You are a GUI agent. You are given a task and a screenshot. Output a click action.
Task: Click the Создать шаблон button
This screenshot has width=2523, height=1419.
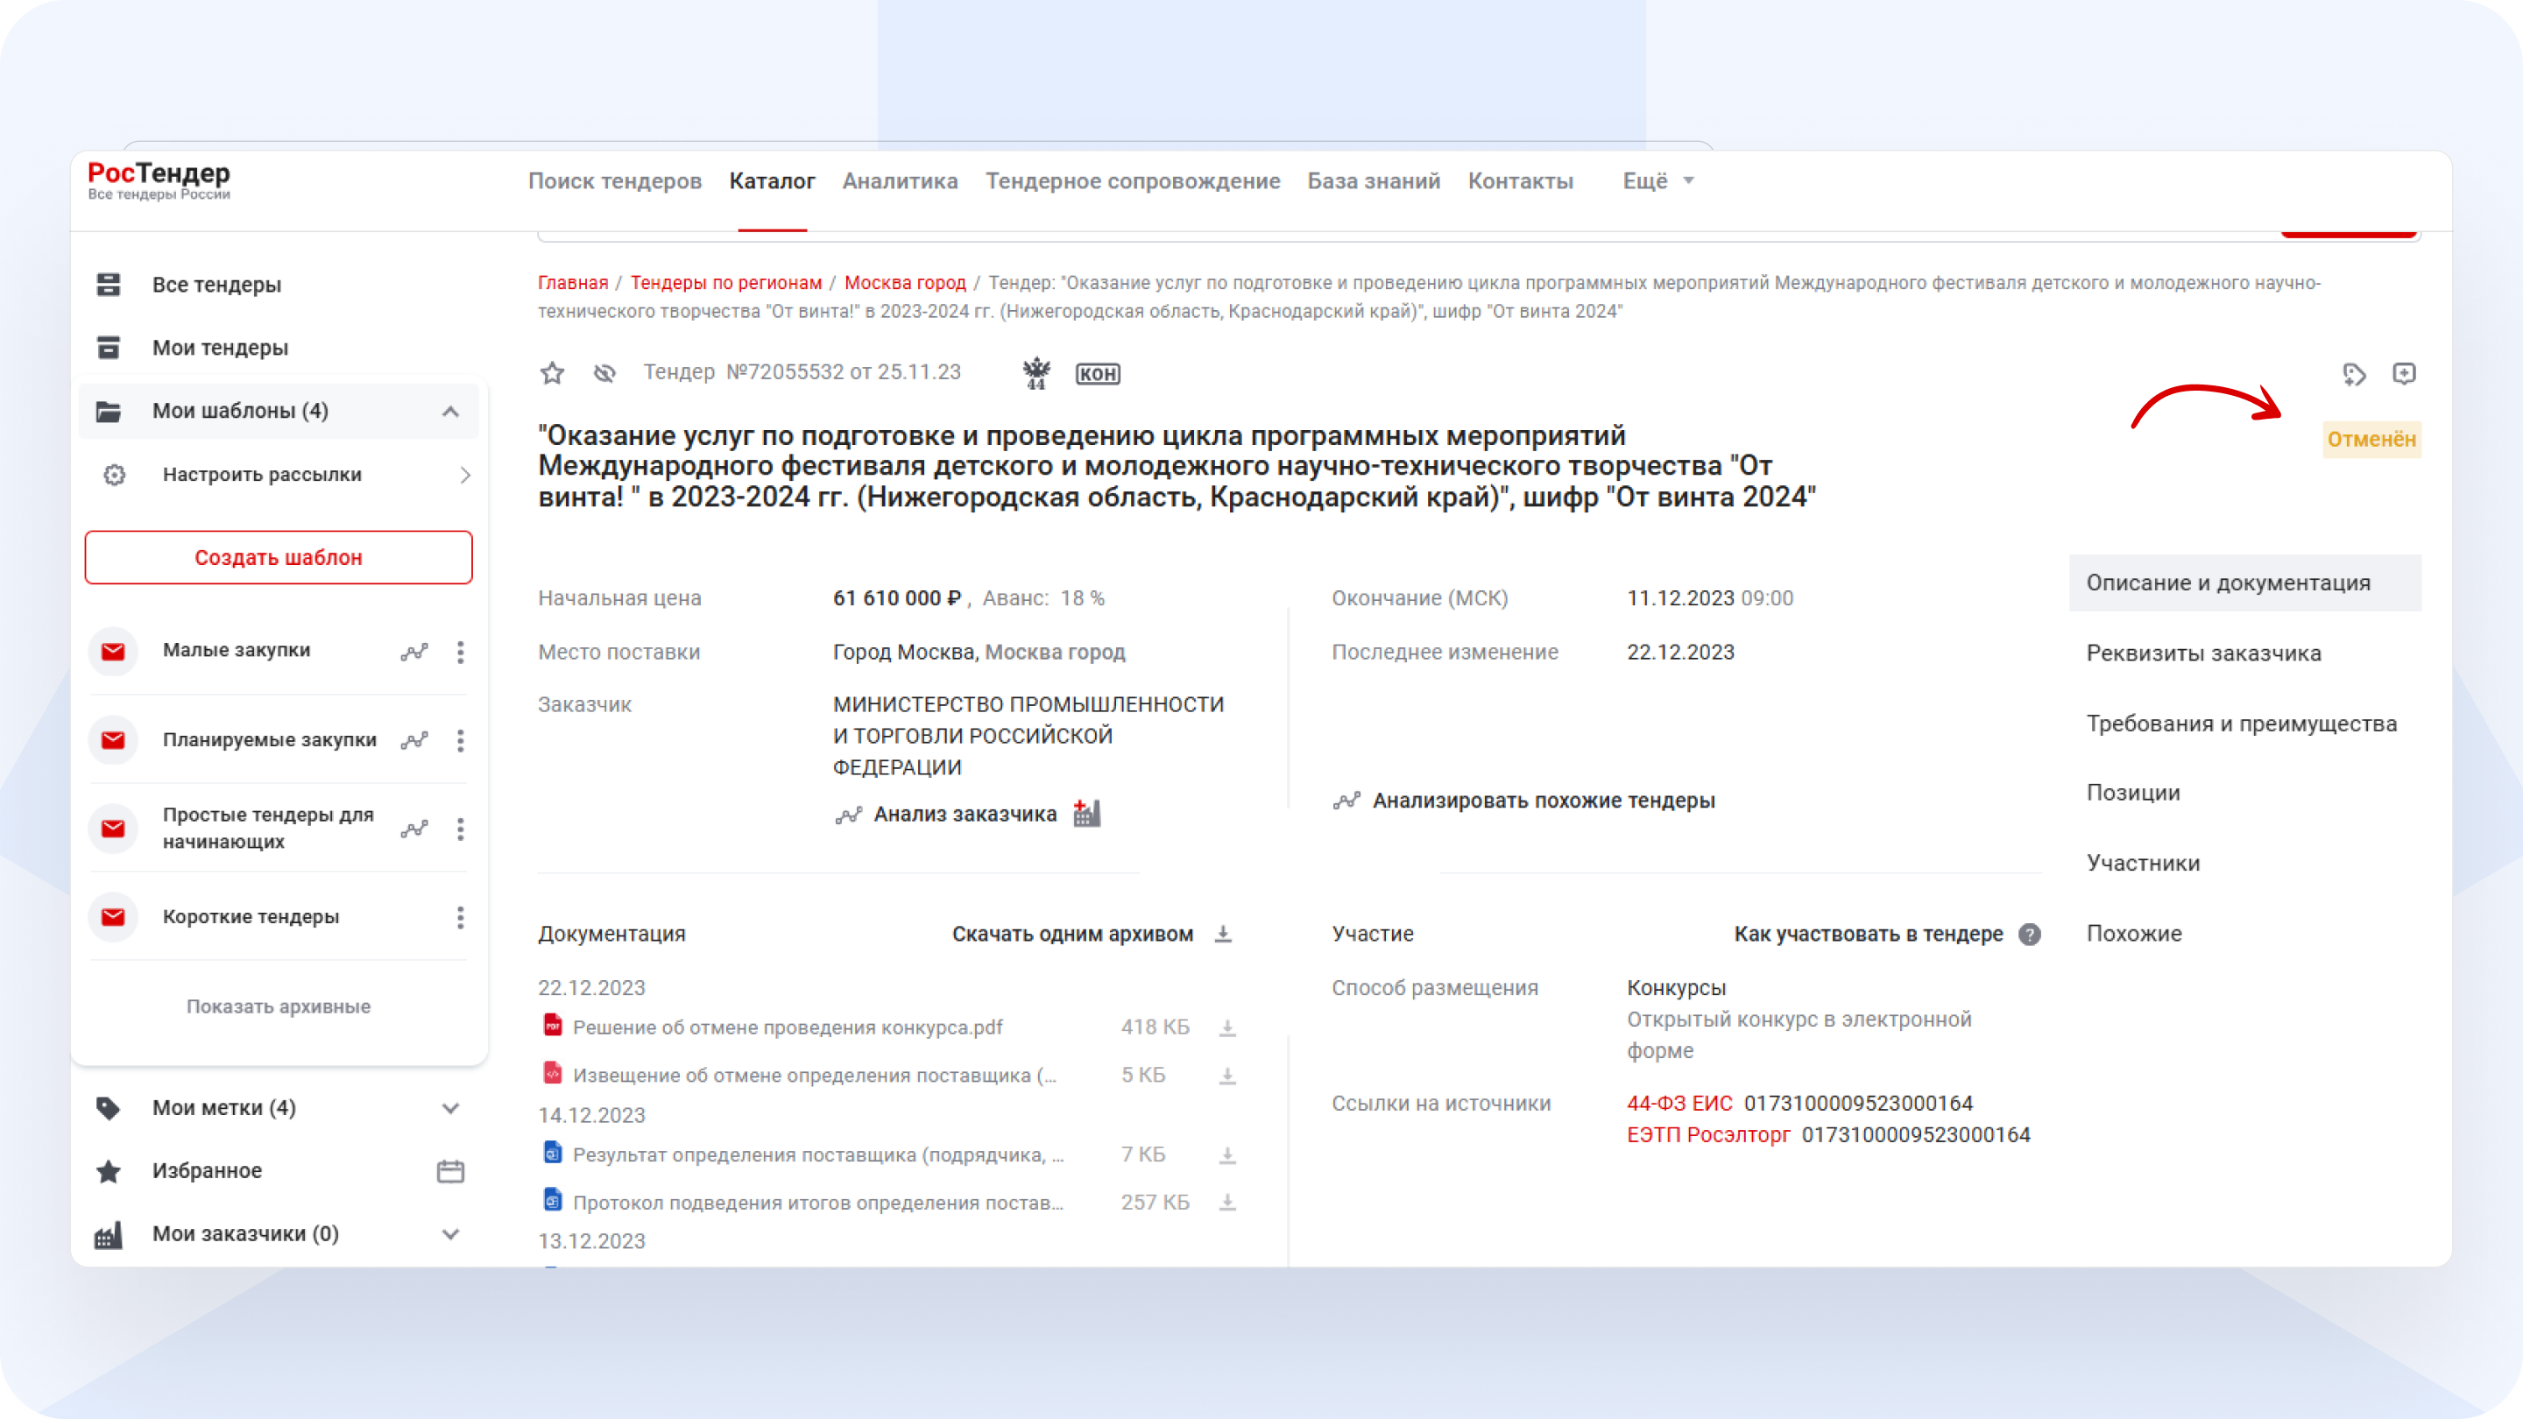pos(279,557)
